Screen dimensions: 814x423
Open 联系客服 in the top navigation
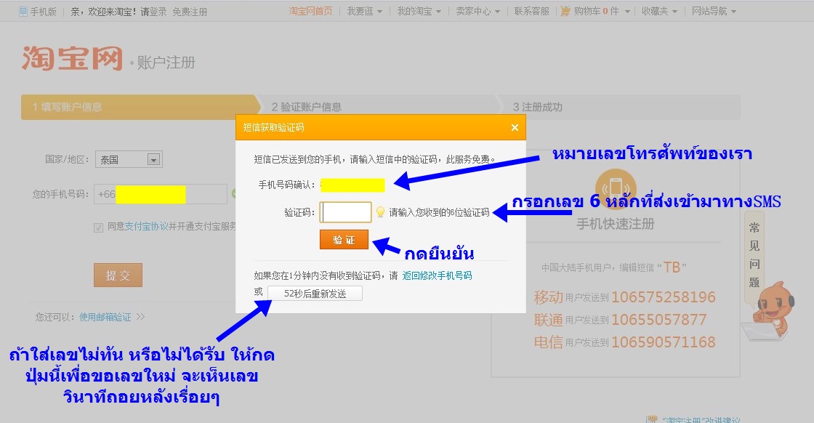point(531,11)
